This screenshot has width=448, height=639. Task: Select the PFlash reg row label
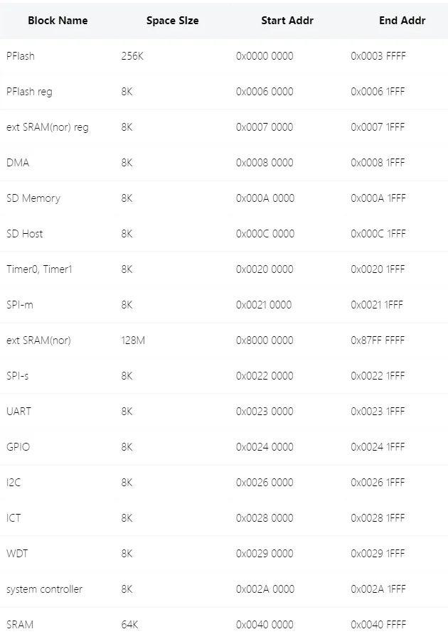pyautogui.click(x=28, y=92)
